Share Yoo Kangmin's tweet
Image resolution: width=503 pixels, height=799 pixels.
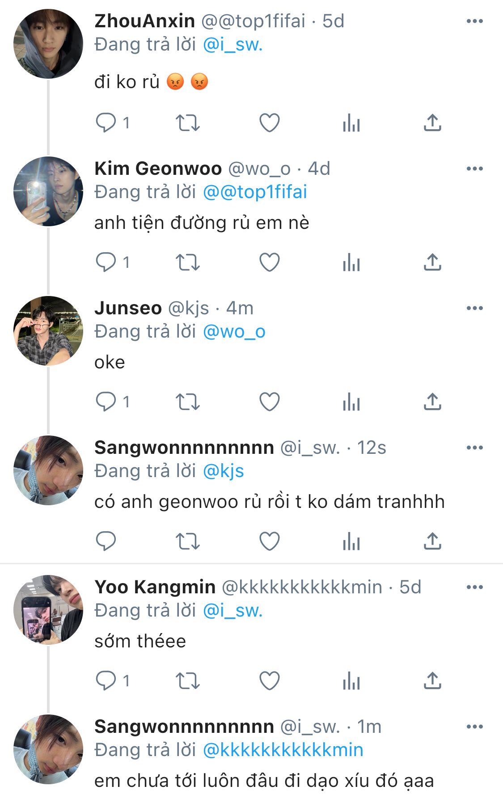pos(432,681)
